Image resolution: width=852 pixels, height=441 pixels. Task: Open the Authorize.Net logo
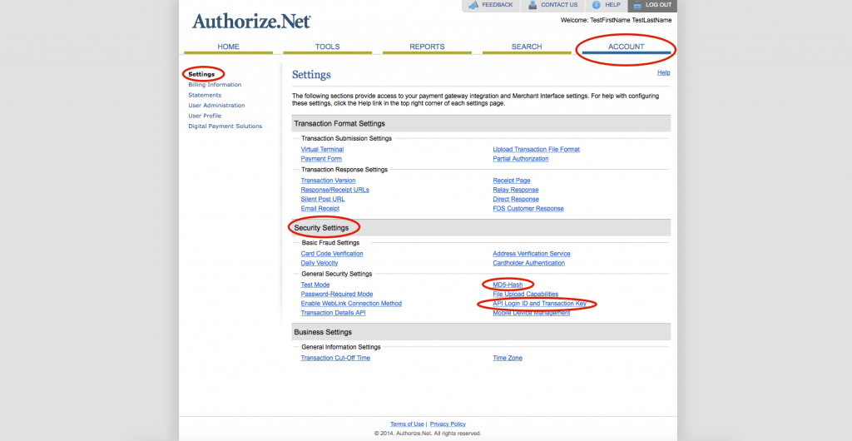click(251, 21)
